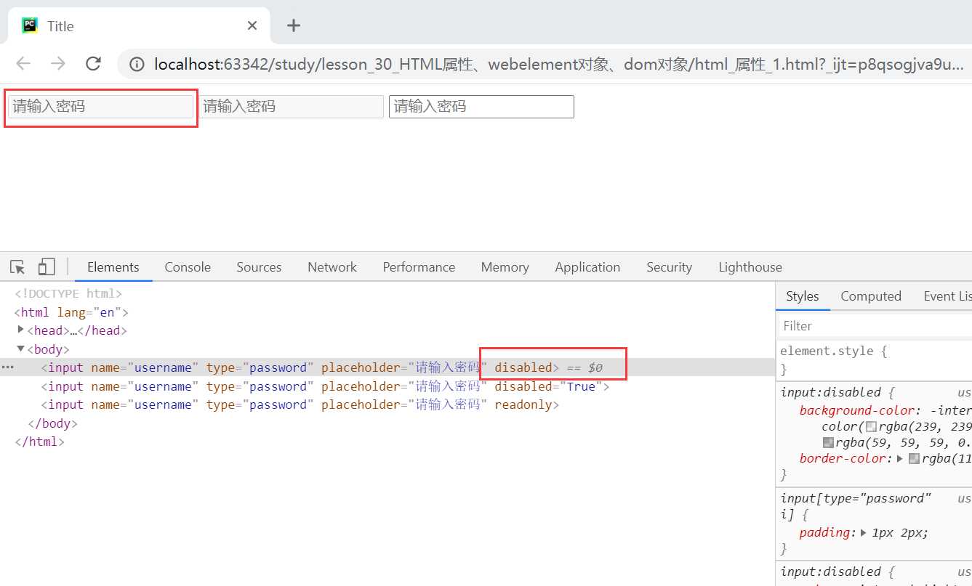972x586 pixels.
Task: Reload the page with refresh icon
Action: click(93, 64)
